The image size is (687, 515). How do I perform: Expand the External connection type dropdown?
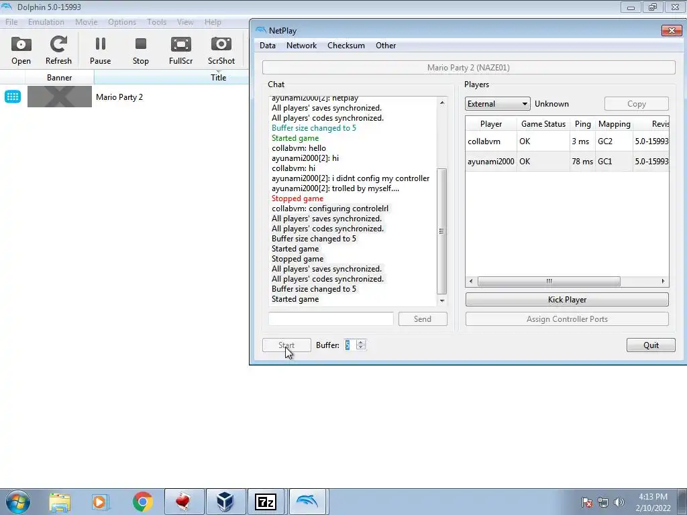tap(497, 104)
